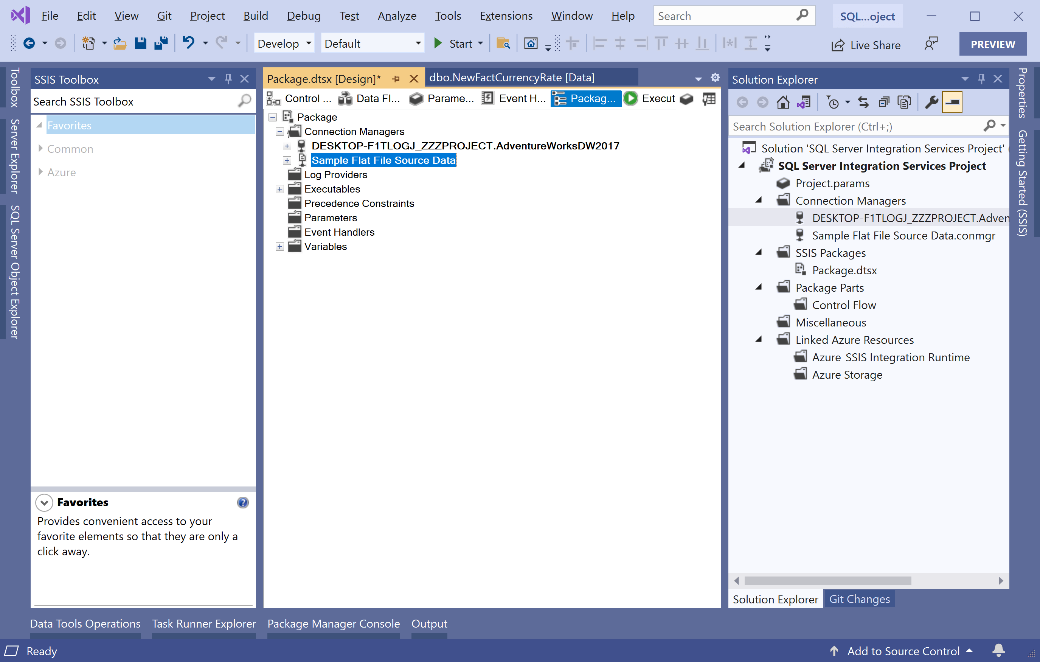Open Properties with the wrench icon

(x=931, y=102)
